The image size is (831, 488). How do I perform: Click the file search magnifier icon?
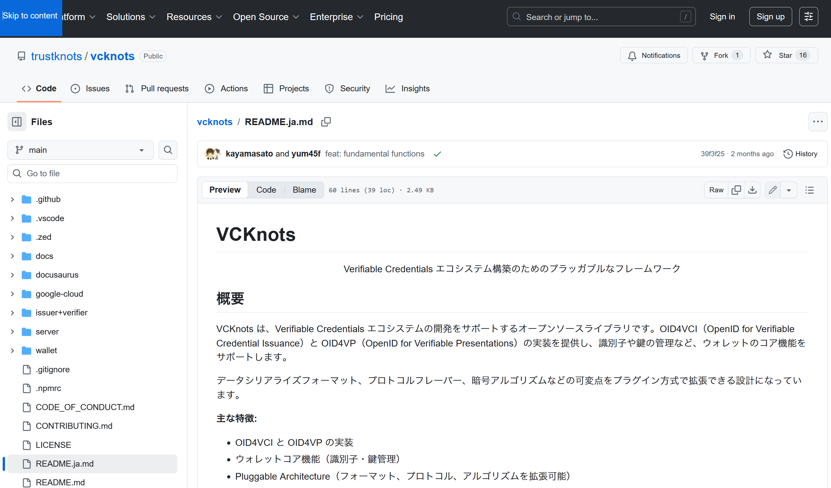pyautogui.click(x=168, y=150)
